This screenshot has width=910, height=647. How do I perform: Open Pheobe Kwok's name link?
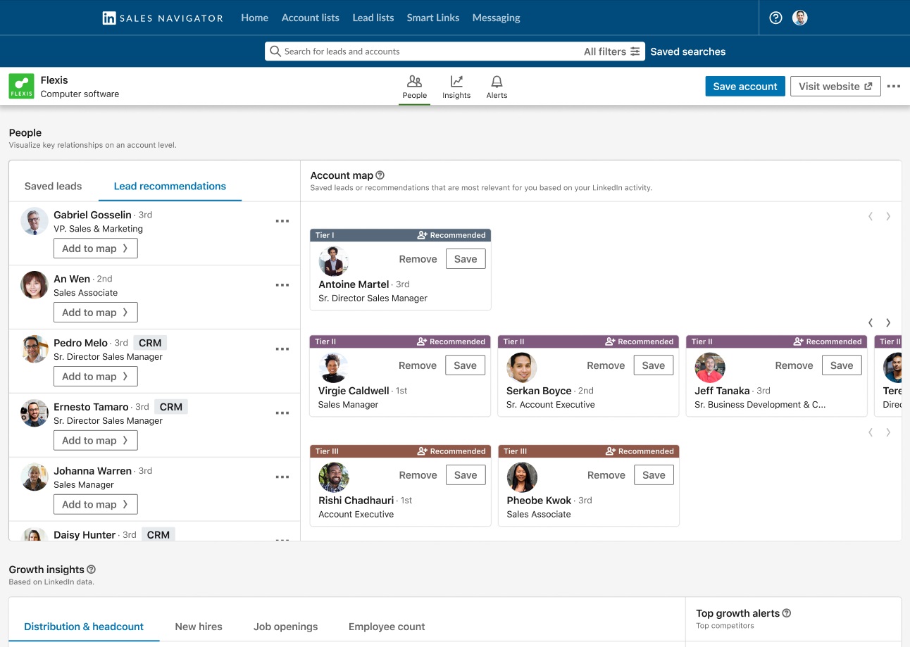coord(539,501)
